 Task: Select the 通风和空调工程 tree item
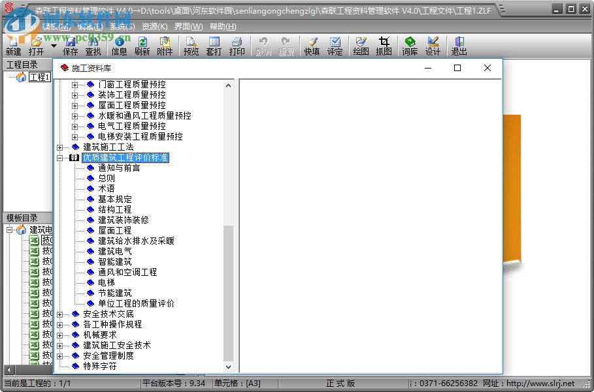pyautogui.click(x=127, y=272)
